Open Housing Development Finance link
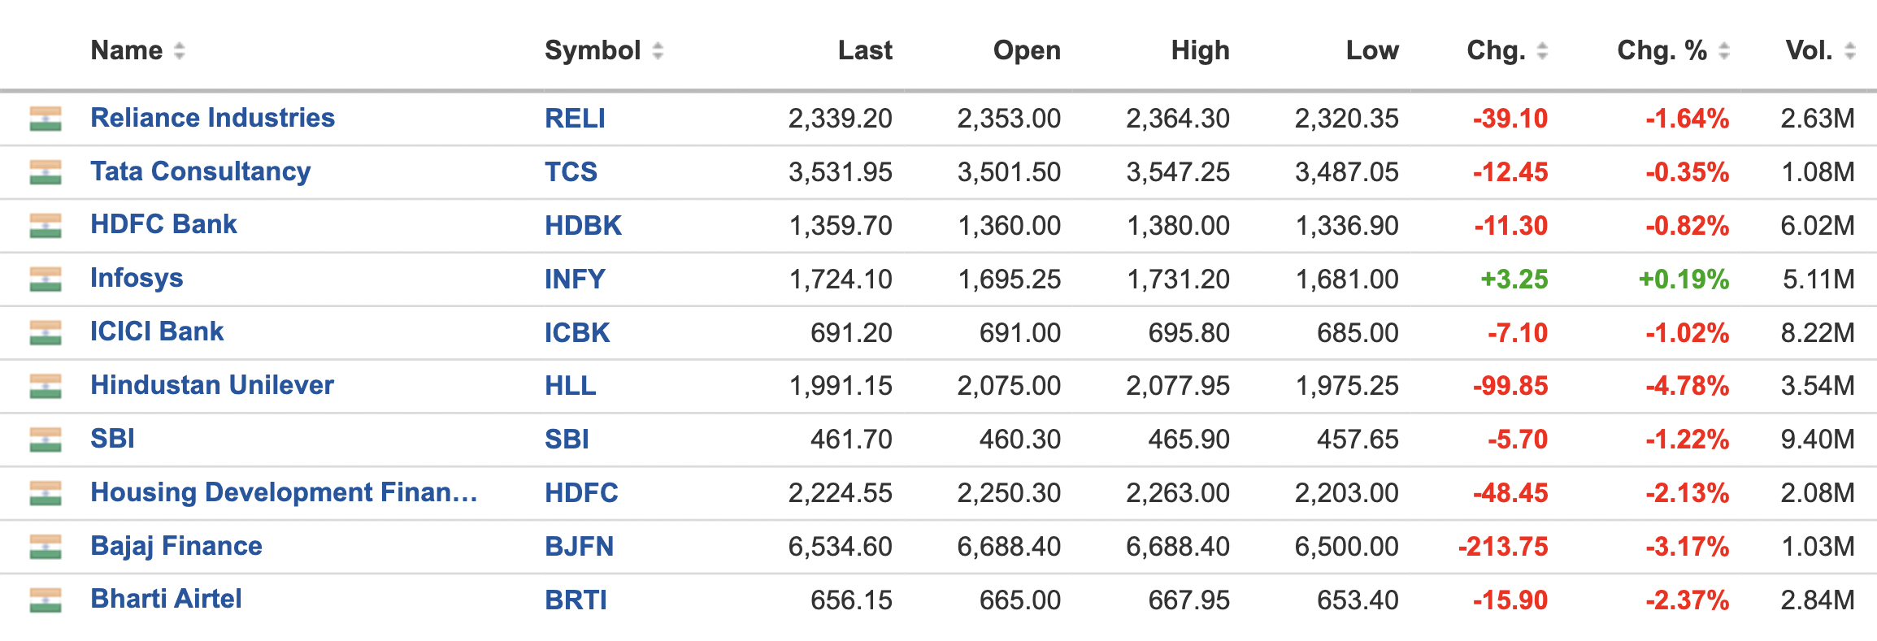The image size is (1877, 641). click(284, 492)
